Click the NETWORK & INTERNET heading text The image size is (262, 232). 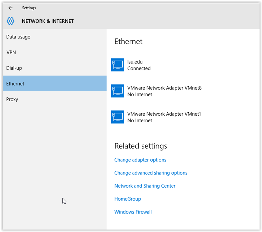click(48, 21)
